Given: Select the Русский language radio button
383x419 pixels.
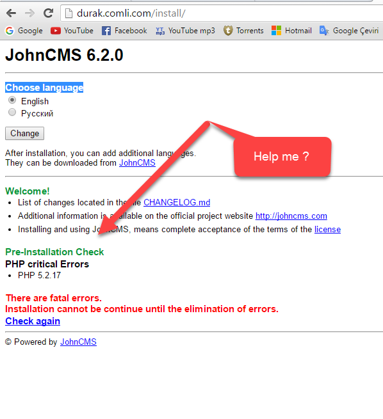Looking at the screenshot, I should click(12, 112).
